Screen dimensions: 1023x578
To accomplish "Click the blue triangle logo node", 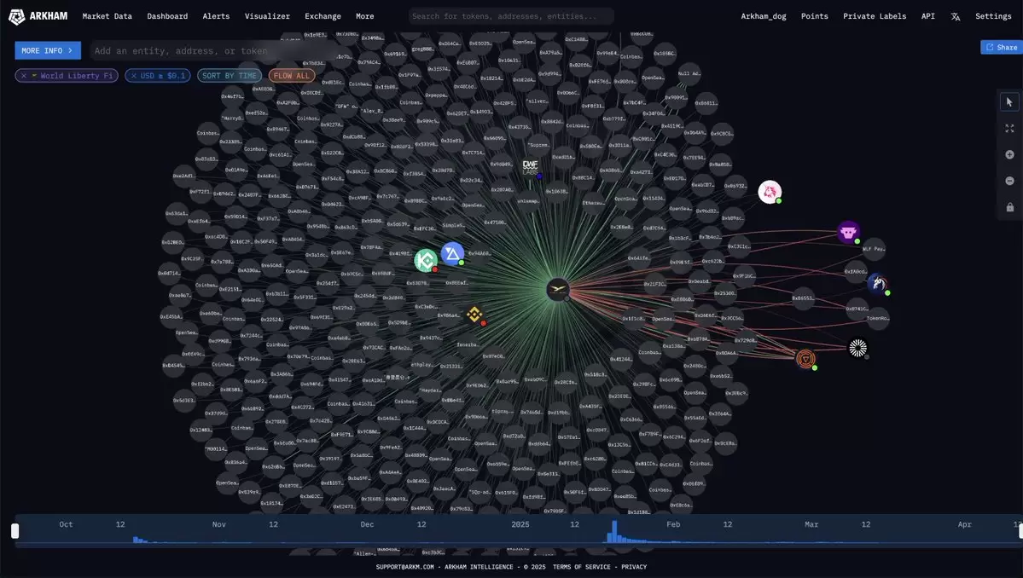I will click(x=452, y=253).
